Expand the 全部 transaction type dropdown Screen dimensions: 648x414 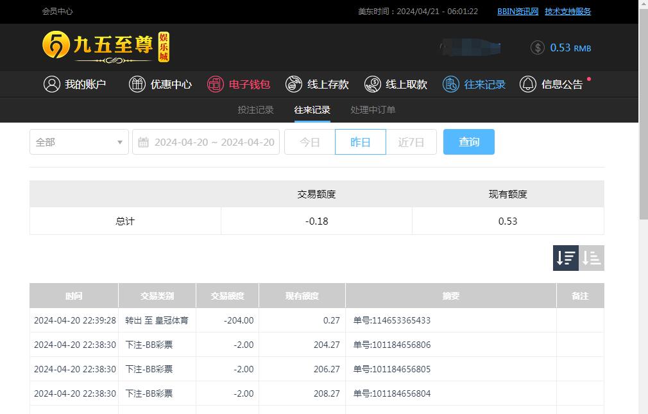point(79,142)
